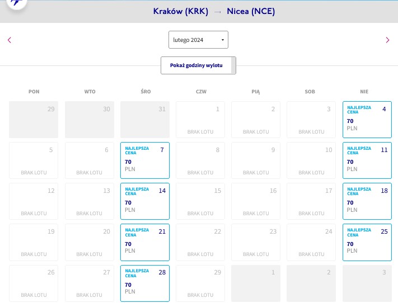Screen dimensions: 398x303
Task: Select the 4 February flight for 70 PLN
Action: [367, 120]
